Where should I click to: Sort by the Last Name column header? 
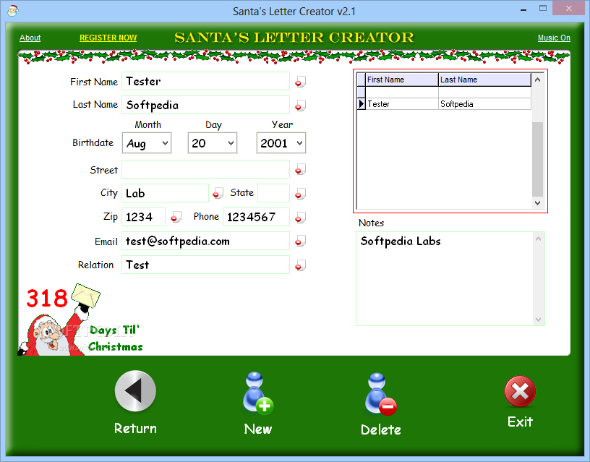(x=484, y=80)
